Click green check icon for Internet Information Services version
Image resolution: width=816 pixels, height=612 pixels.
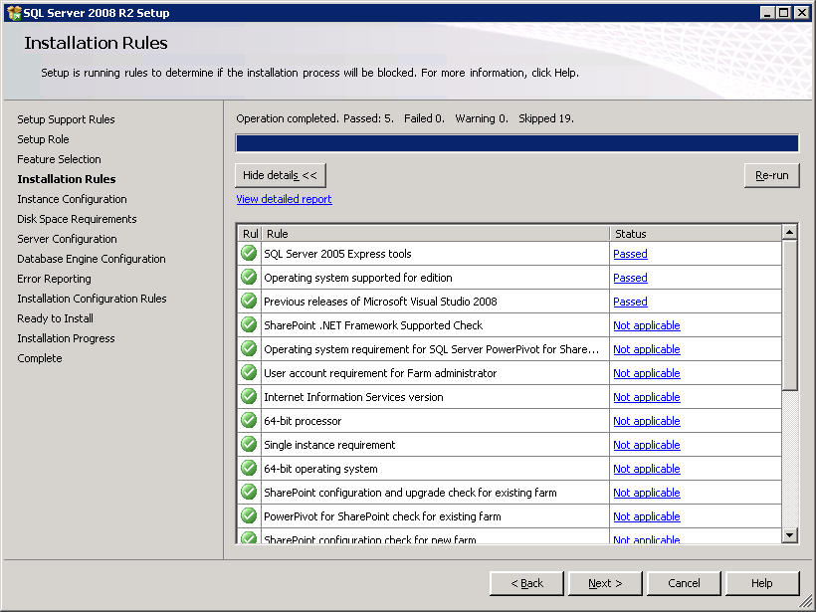(249, 397)
